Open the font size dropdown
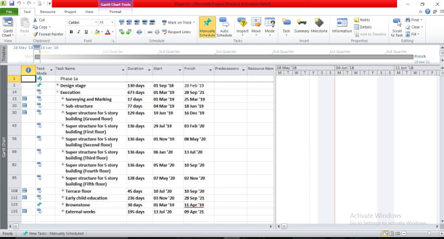444x239 pixels. pos(112,22)
